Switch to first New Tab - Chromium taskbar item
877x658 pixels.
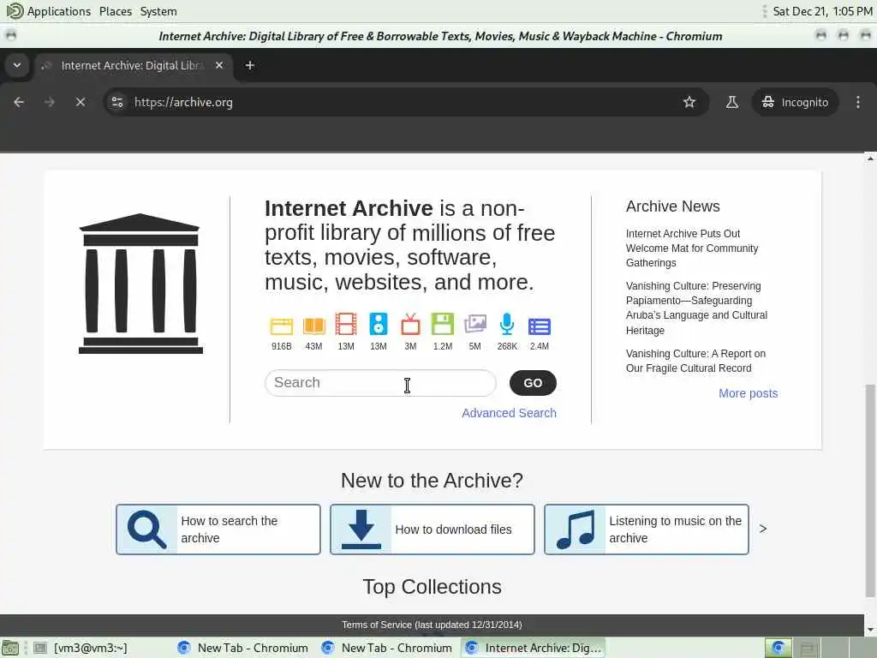(242, 648)
